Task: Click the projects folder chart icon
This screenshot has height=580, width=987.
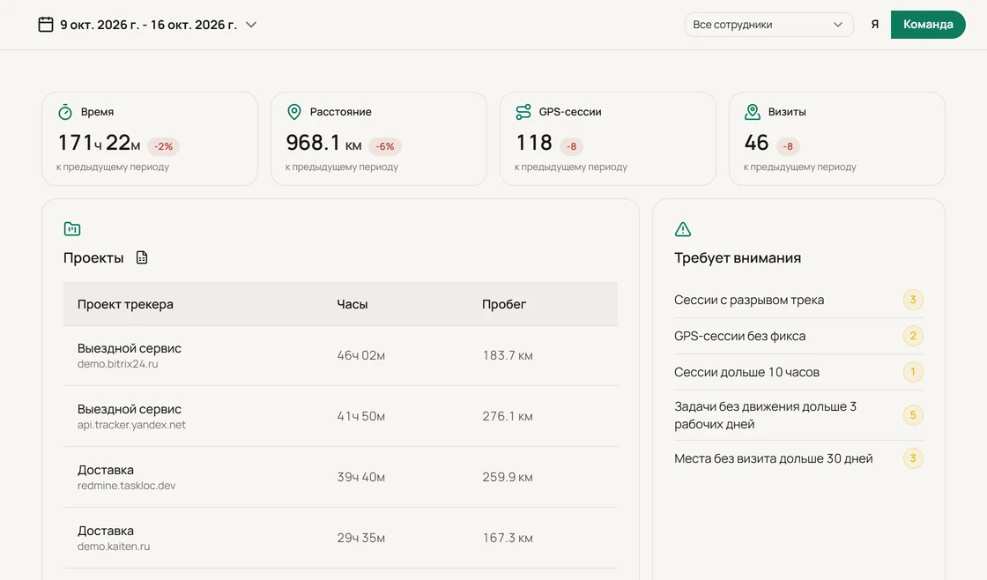Action: tap(72, 228)
